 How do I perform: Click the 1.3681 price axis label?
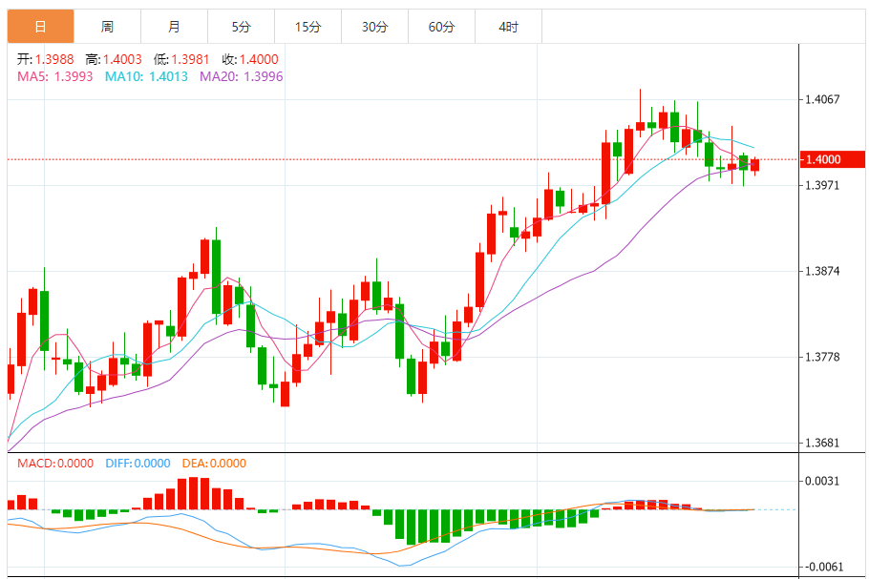point(822,444)
